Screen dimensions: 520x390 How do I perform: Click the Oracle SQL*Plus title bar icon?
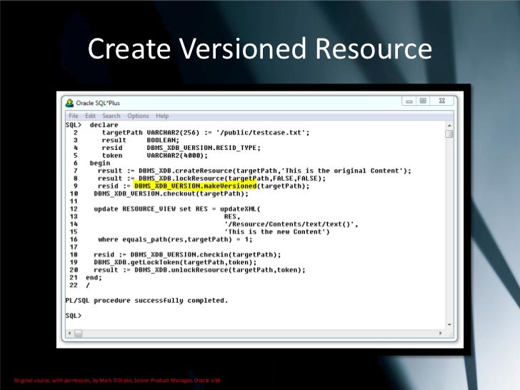70,103
